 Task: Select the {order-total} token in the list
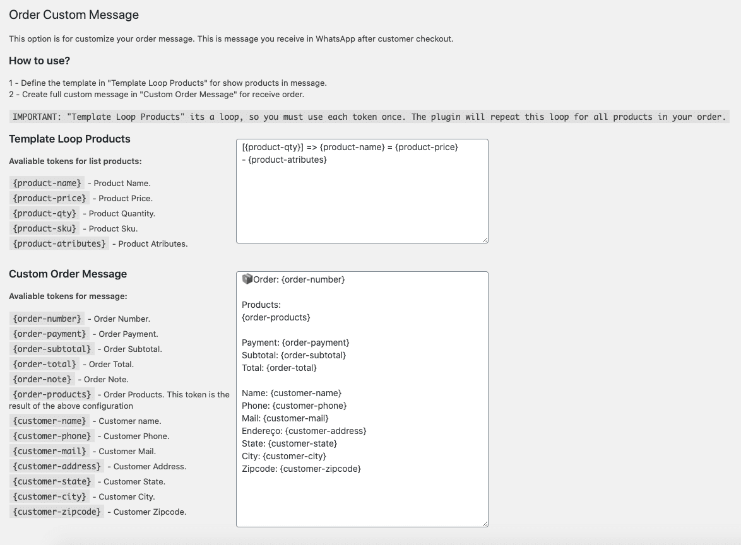(44, 364)
